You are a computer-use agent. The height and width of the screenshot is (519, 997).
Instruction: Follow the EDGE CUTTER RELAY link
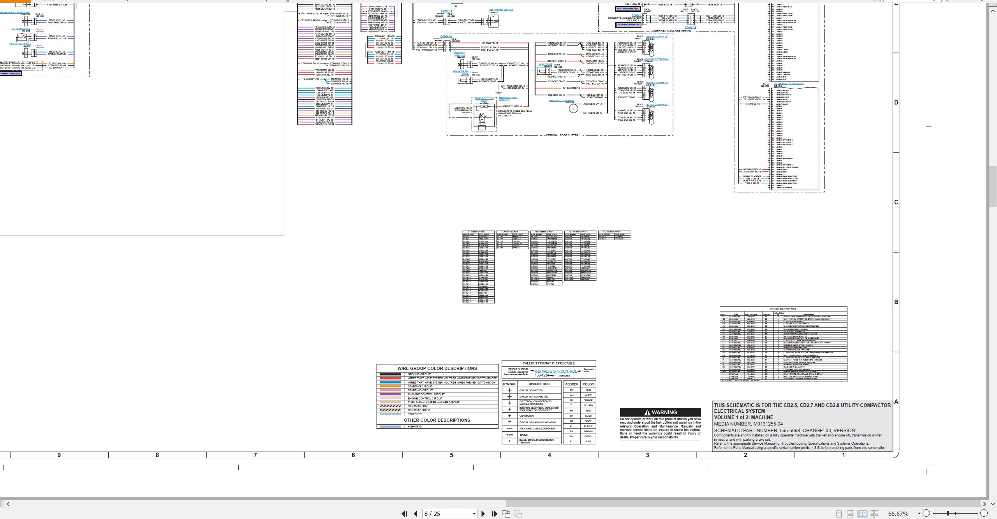[x=484, y=100]
